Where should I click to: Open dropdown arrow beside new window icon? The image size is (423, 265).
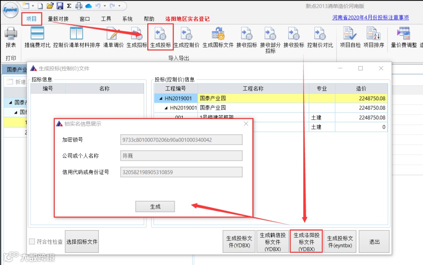[x=33, y=5]
